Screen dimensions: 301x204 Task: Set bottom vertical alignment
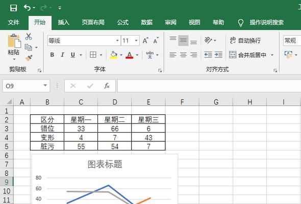[x=193, y=42]
